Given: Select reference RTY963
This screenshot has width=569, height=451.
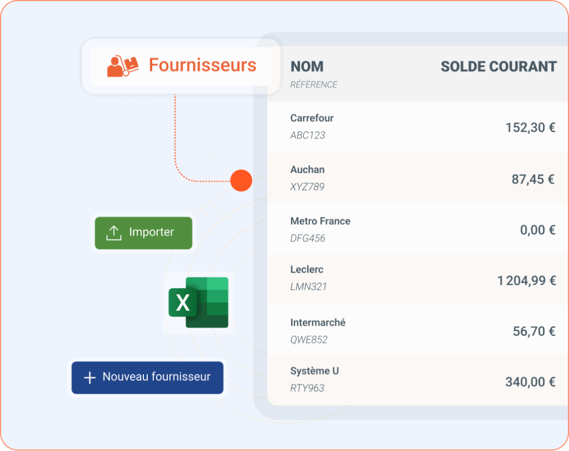Looking at the screenshot, I should click(x=307, y=388).
